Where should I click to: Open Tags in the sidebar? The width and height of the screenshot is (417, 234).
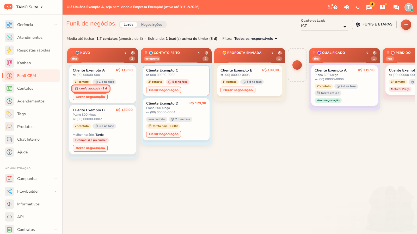tap(31, 114)
